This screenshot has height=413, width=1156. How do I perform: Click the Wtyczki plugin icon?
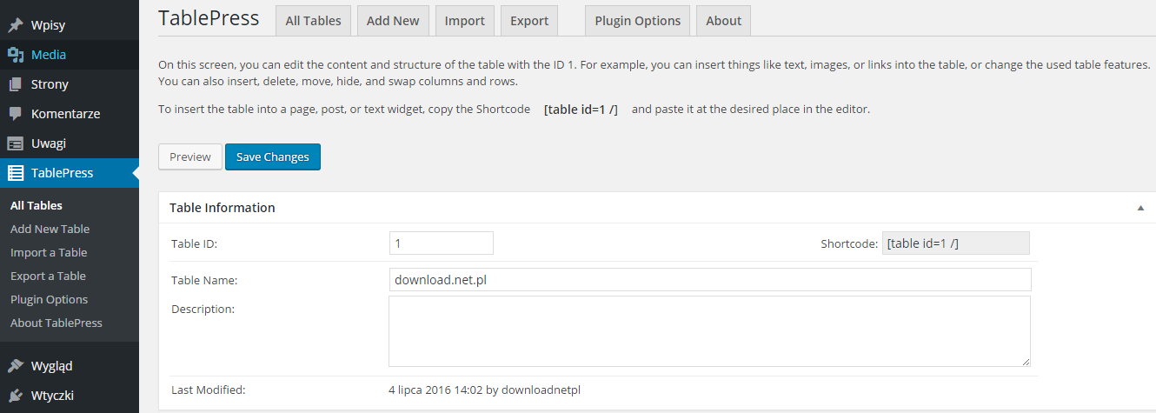16,396
